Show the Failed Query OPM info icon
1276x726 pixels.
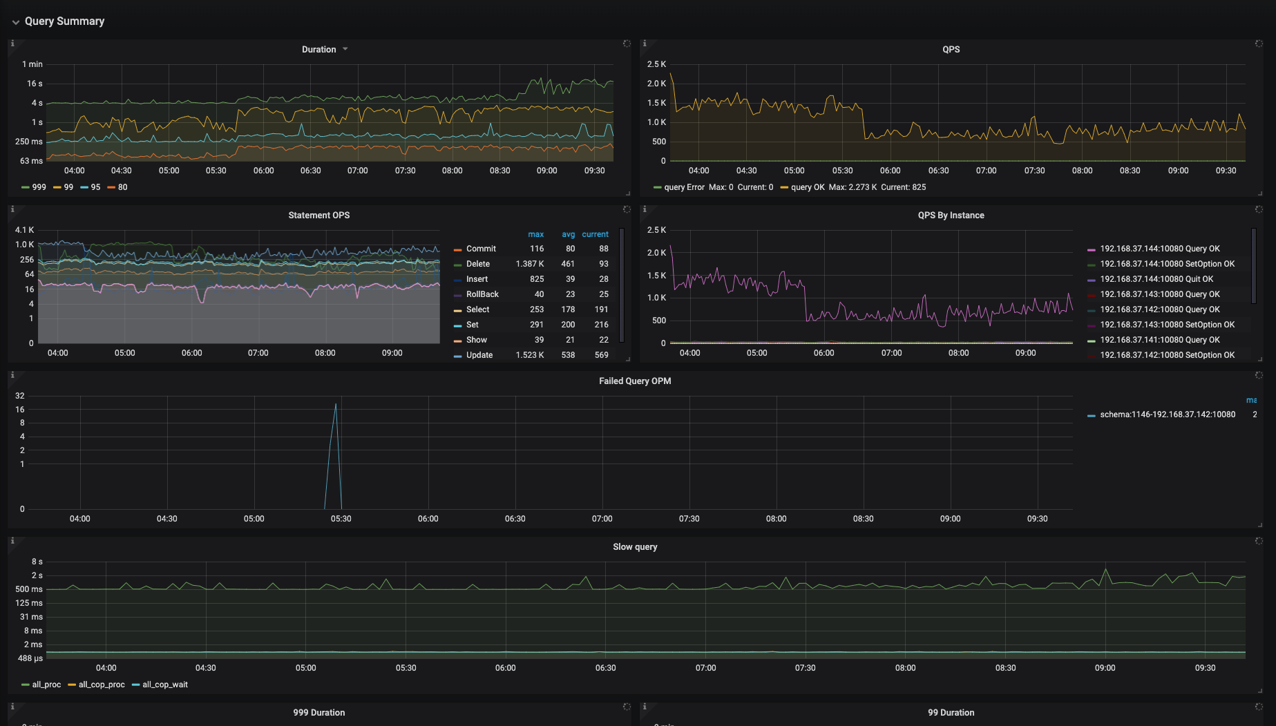point(12,375)
